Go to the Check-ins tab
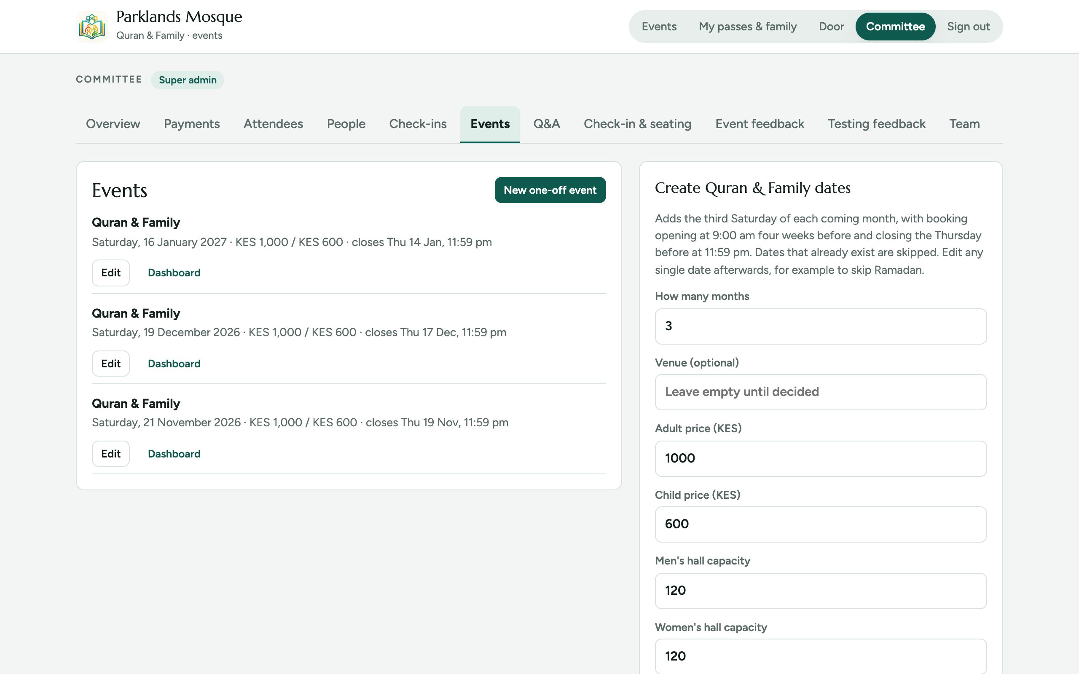The image size is (1079, 674). click(x=418, y=124)
